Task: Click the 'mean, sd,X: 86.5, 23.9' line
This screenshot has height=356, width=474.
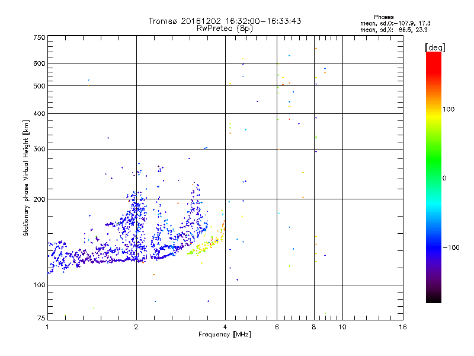Action: (x=394, y=30)
